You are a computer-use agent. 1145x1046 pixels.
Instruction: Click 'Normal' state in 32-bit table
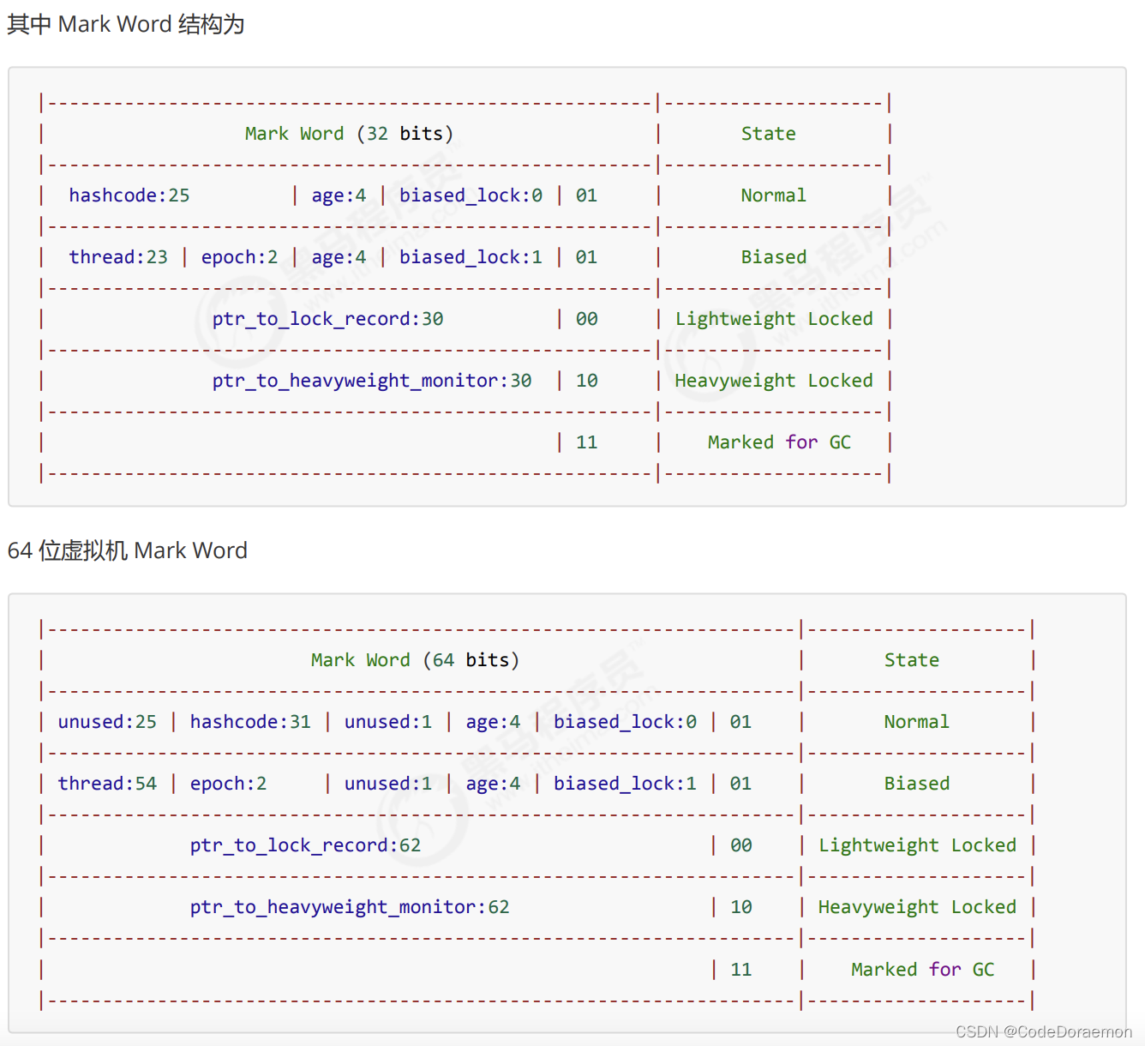pos(773,195)
